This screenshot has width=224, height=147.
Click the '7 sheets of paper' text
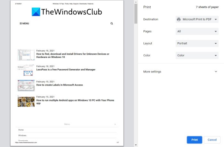pyautogui.click(x=207, y=7)
